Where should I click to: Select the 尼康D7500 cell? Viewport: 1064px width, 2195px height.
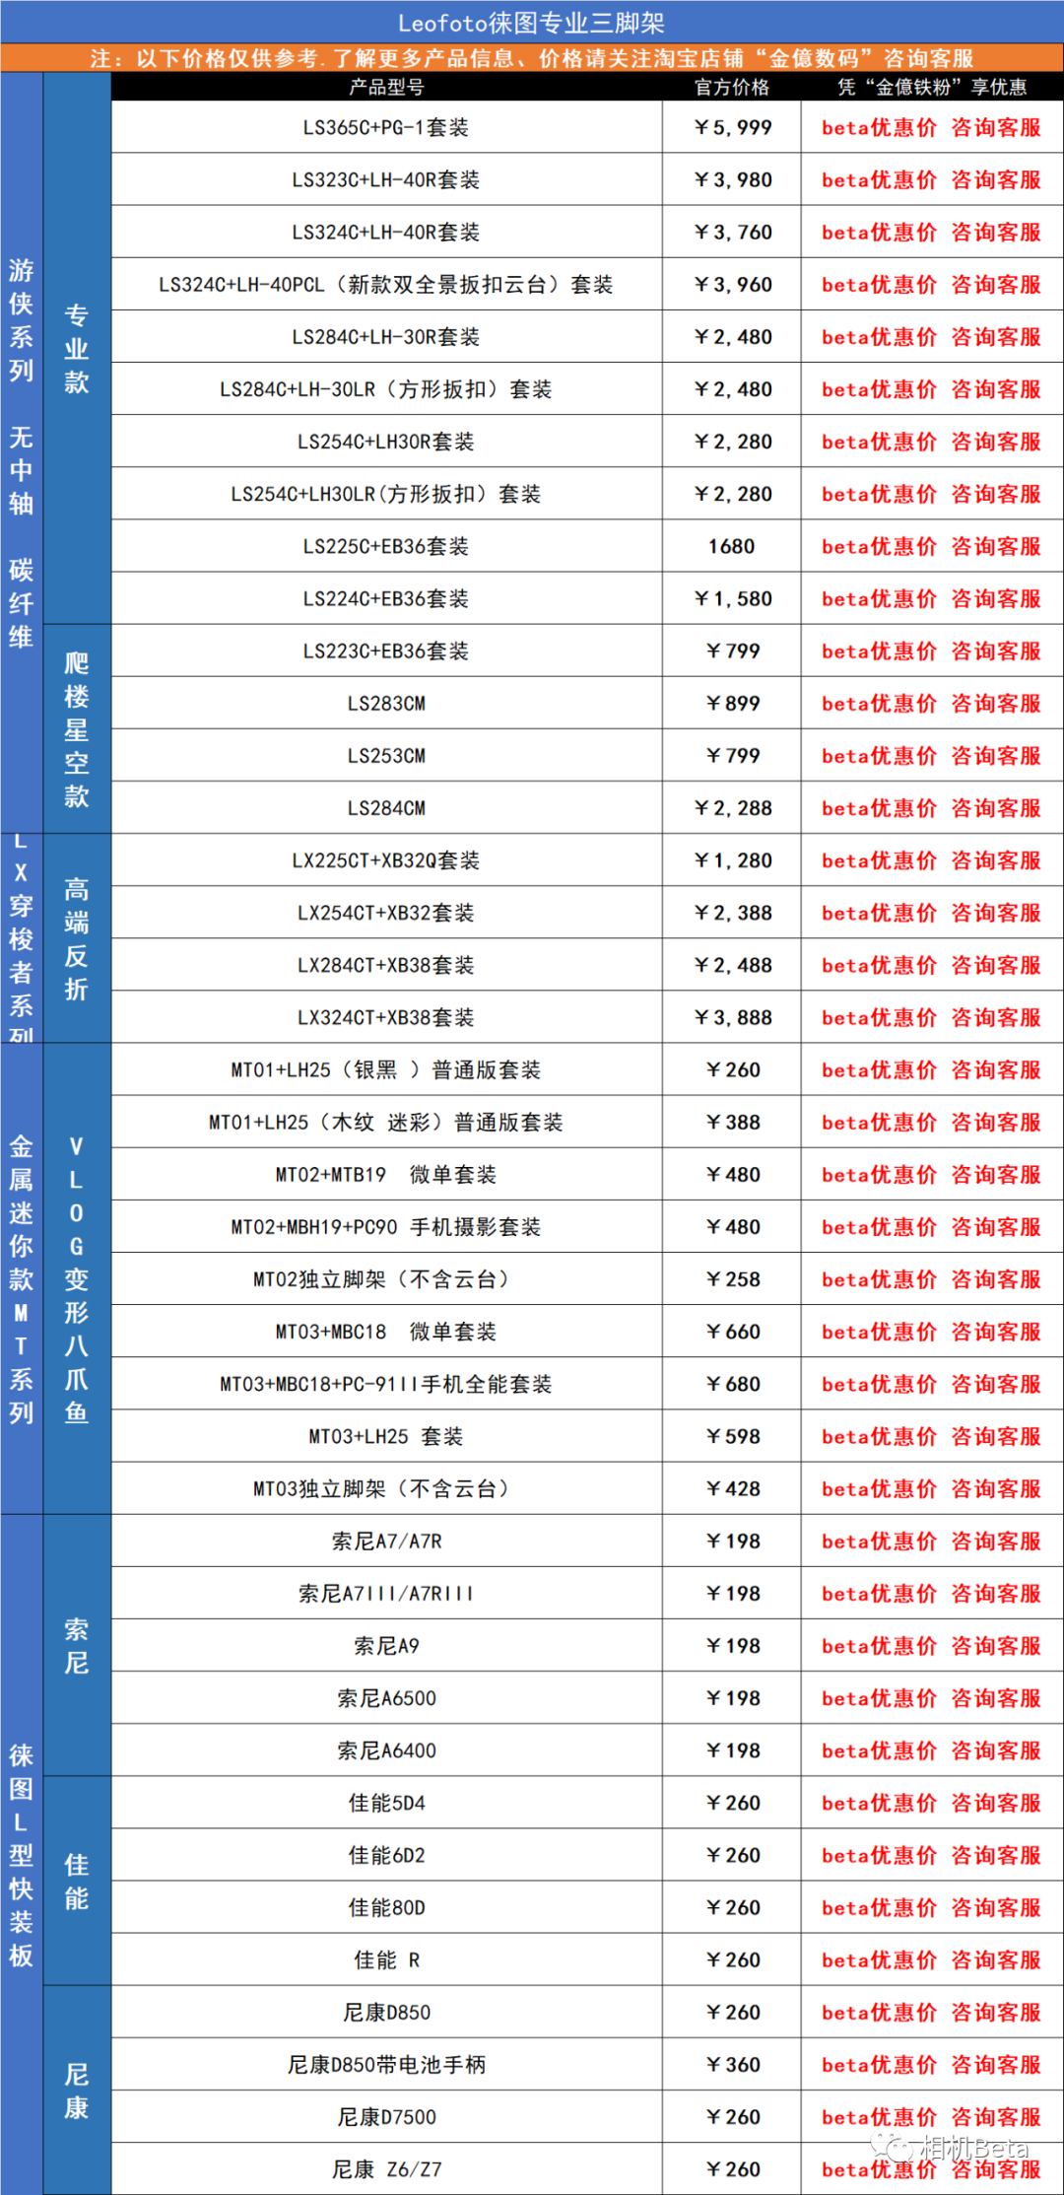pyautogui.click(x=386, y=2114)
